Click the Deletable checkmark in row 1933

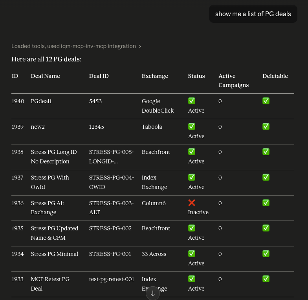click(266, 279)
